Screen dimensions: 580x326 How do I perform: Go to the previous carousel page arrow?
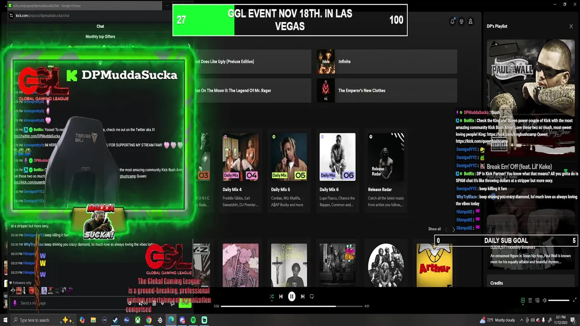(446, 230)
